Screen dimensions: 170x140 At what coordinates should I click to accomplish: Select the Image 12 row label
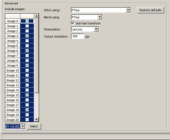click(x=13, y=80)
